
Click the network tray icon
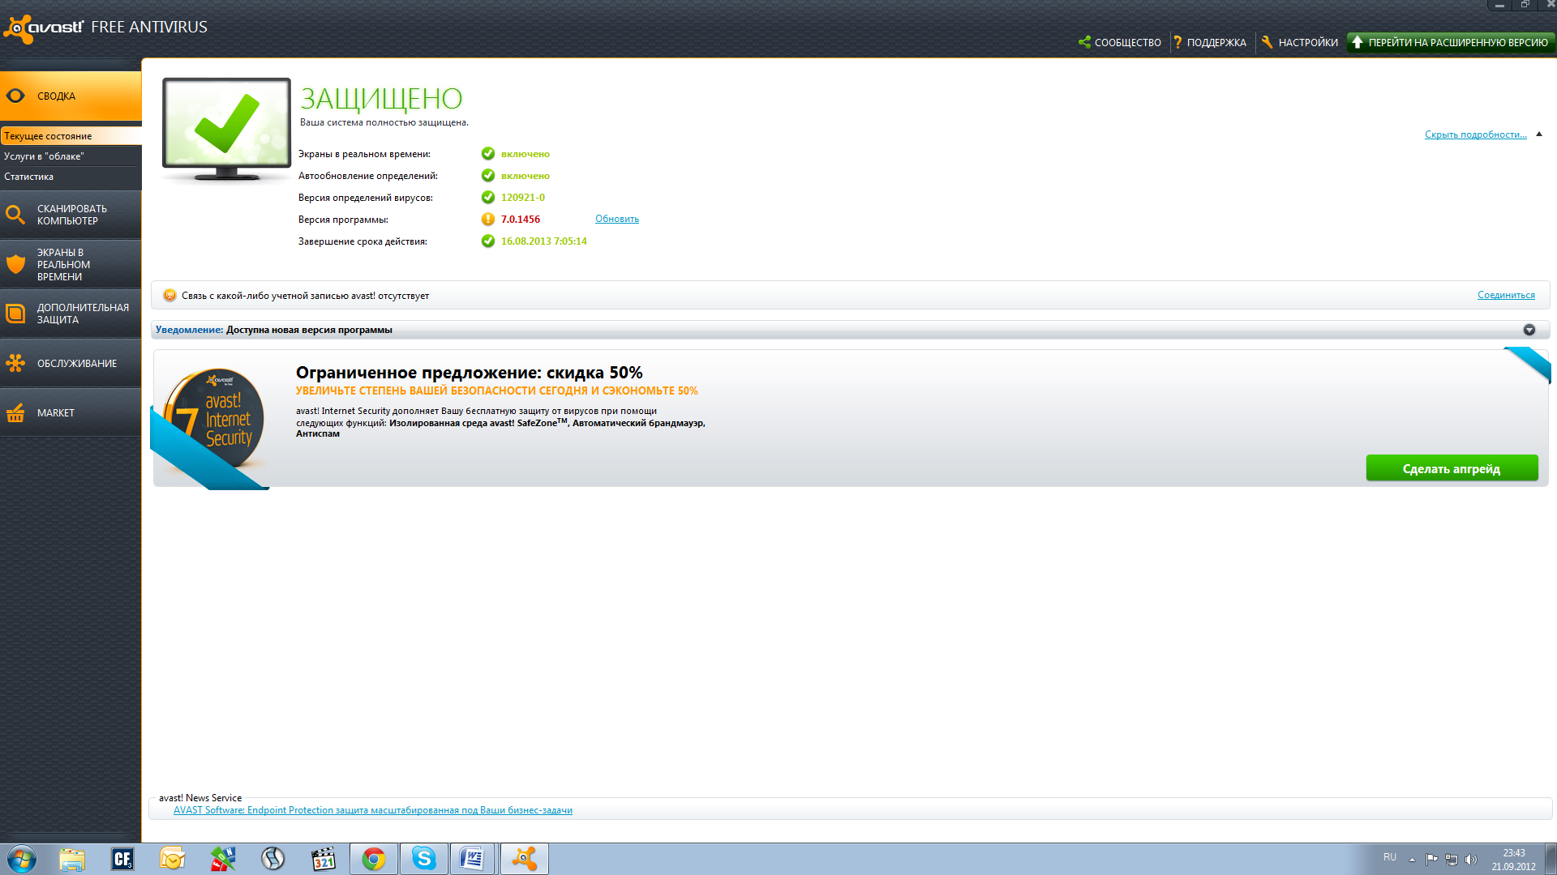point(1452,860)
